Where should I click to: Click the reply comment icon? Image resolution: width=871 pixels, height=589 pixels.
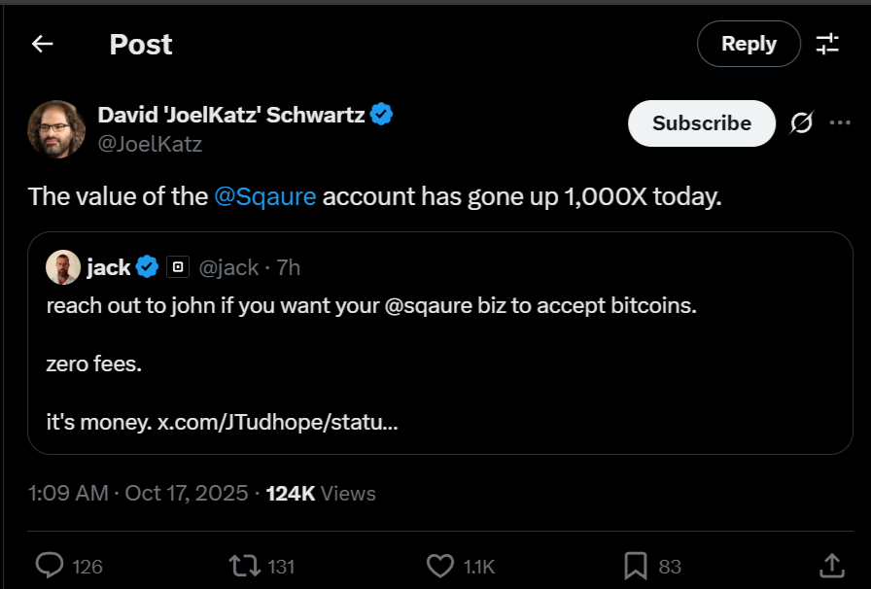tap(49, 566)
